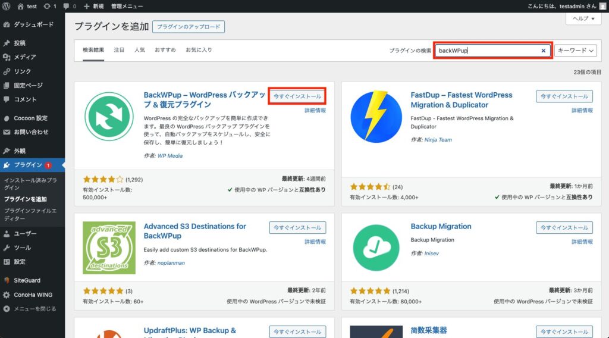Select the おすすめ tab
Screen dimensions: 609x338
coord(165,50)
